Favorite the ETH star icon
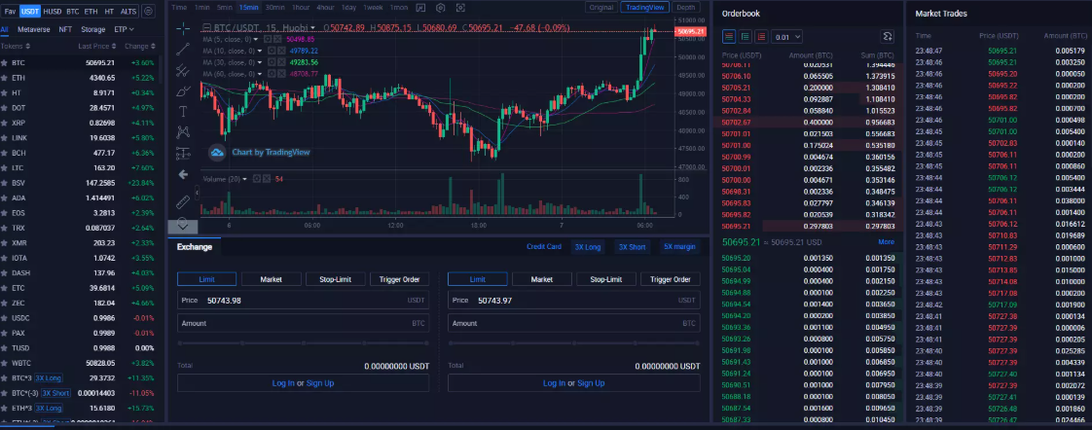This screenshot has height=430, width=1092. pyautogui.click(x=5, y=78)
